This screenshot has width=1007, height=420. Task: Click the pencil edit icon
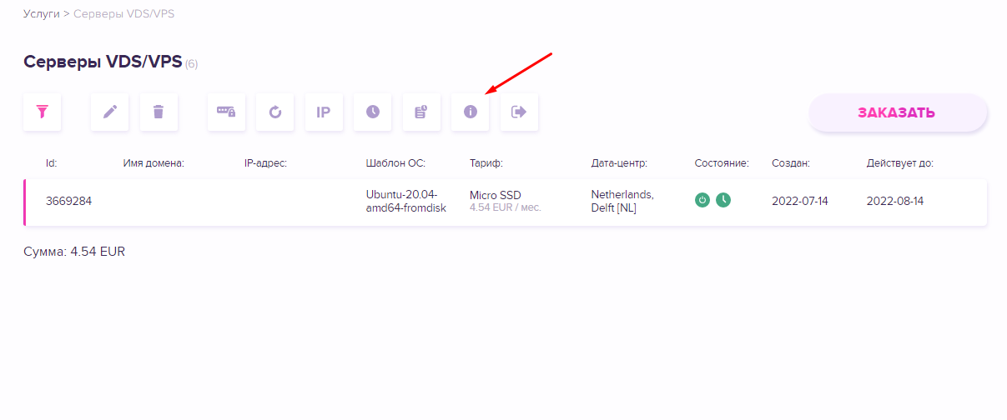click(x=110, y=112)
